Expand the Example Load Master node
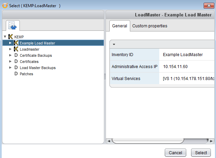 (10, 43)
